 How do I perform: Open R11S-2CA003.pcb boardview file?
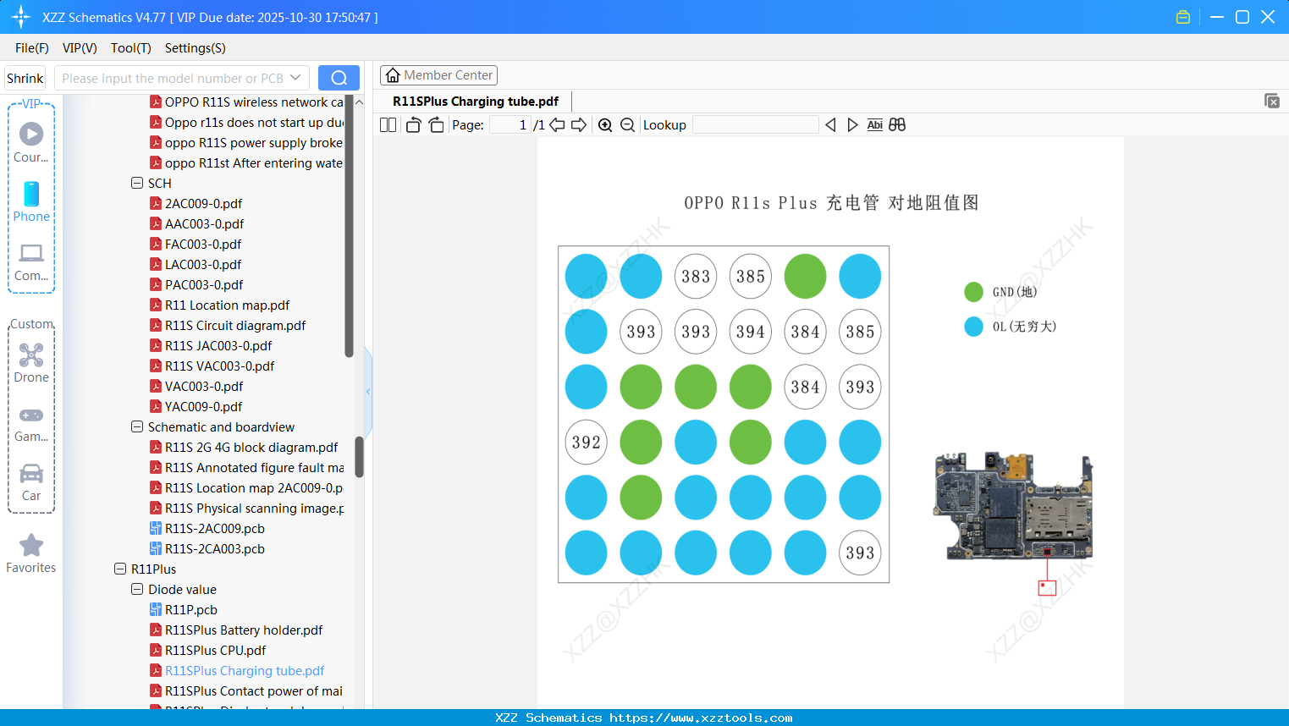coord(214,549)
